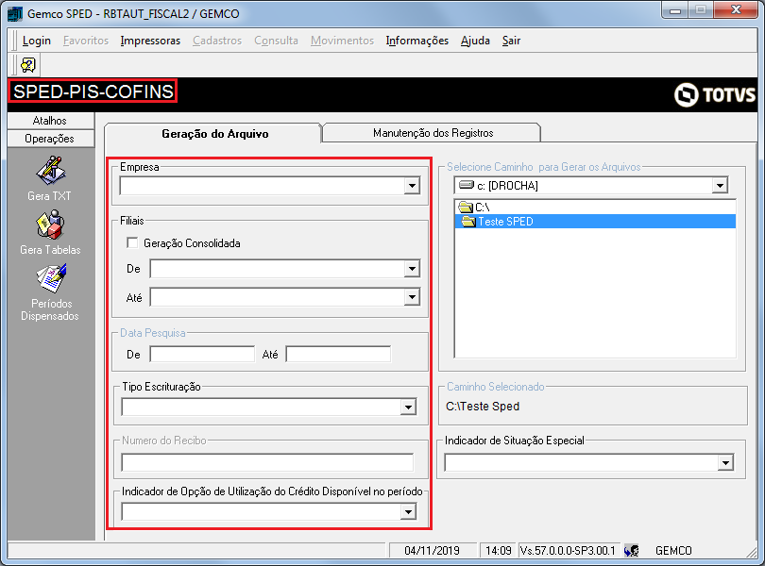Image resolution: width=765 pixels, height=566 pixels.
Task: Expand Indicador de Situação Especial dropdown
Action: click(725, 462)
